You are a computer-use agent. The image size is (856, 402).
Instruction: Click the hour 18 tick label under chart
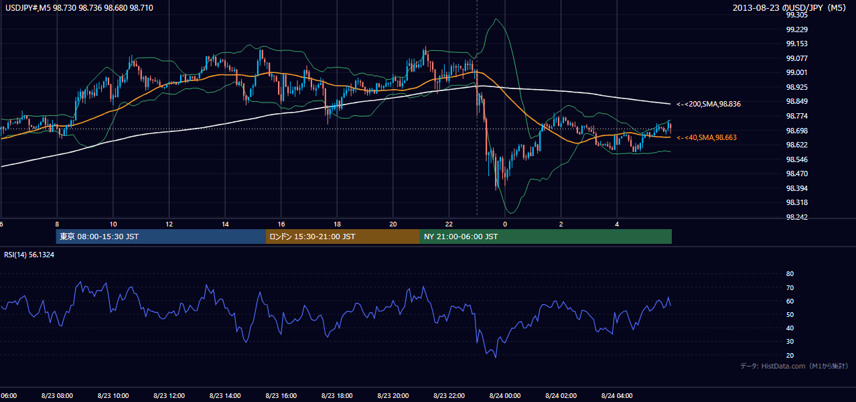coord(337,224)
